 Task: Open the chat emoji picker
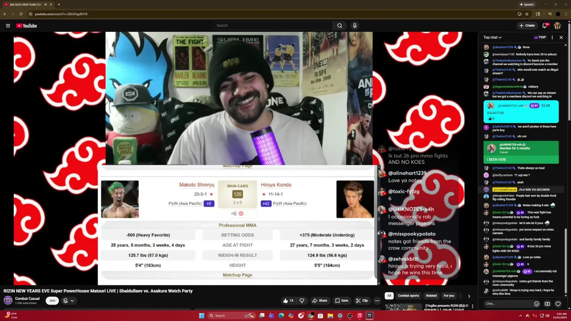pyautogui.click(x=537, y=304)
